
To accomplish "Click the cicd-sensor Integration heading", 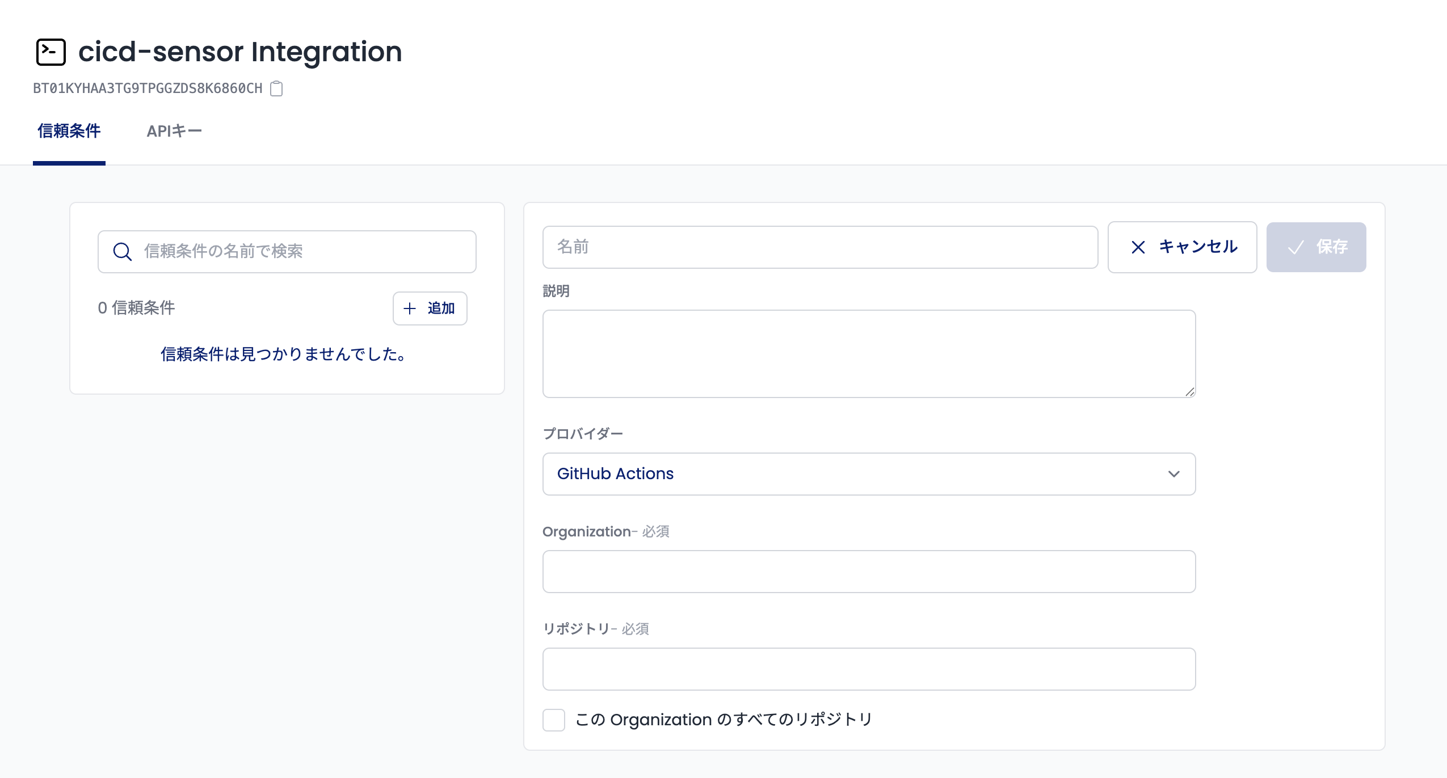I will pos(240,52).
